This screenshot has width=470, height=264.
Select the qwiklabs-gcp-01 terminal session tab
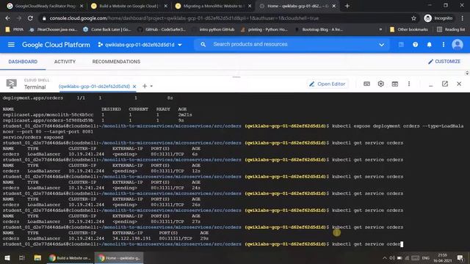click(94, 87)
